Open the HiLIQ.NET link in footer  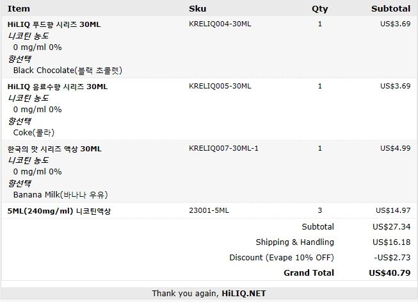(244, 294)
